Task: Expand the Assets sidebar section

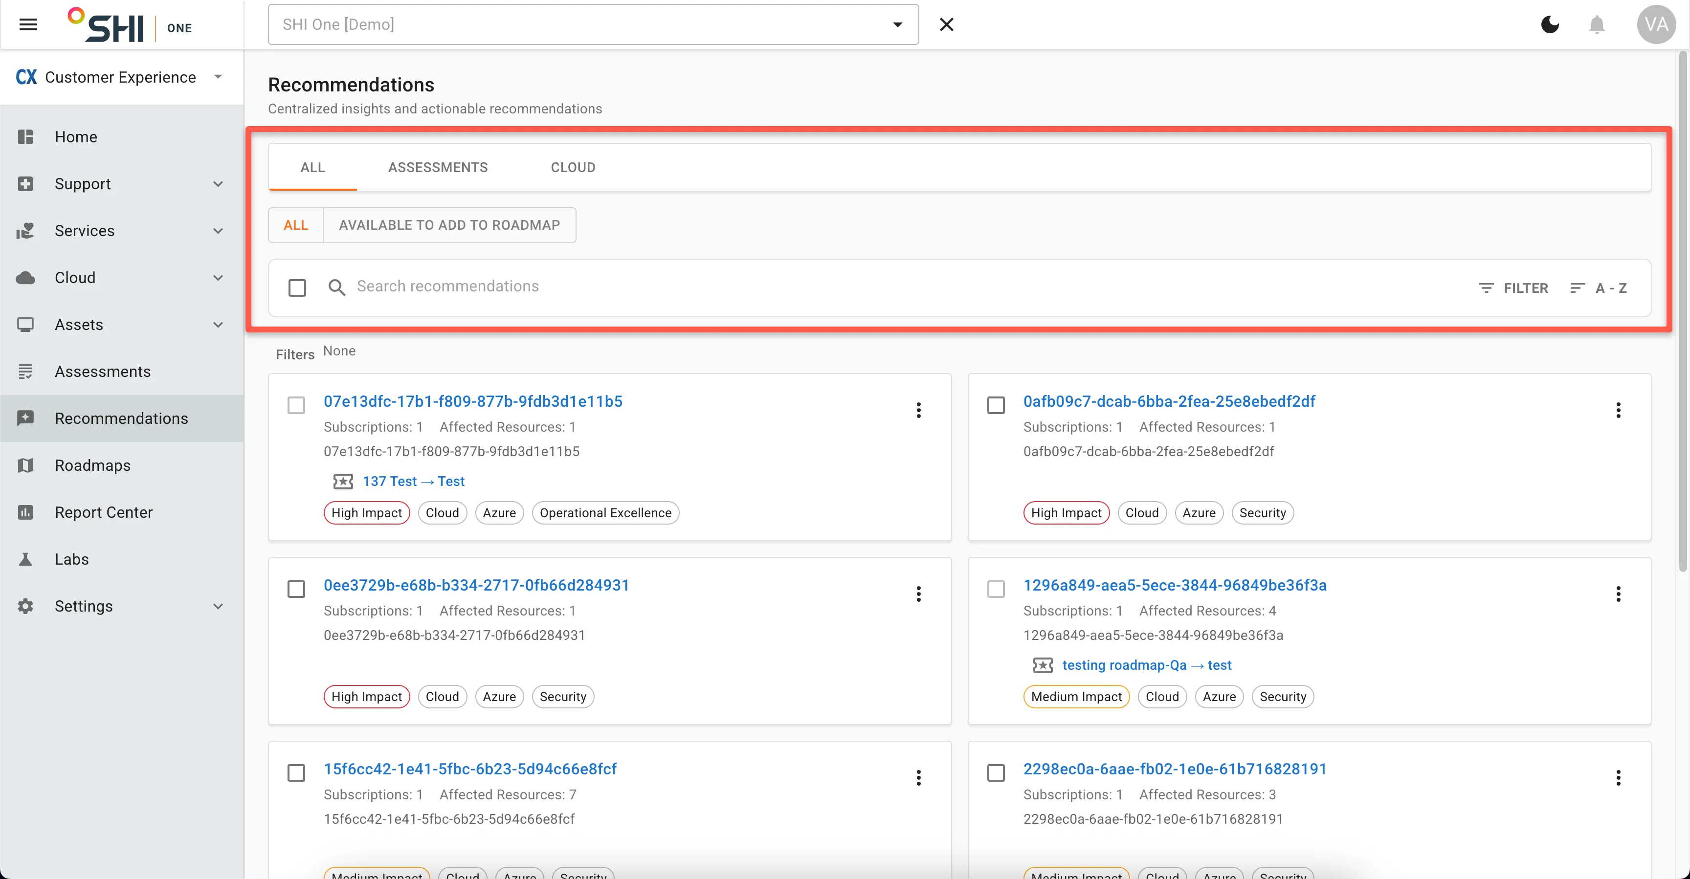Action: tap(218, 325)
